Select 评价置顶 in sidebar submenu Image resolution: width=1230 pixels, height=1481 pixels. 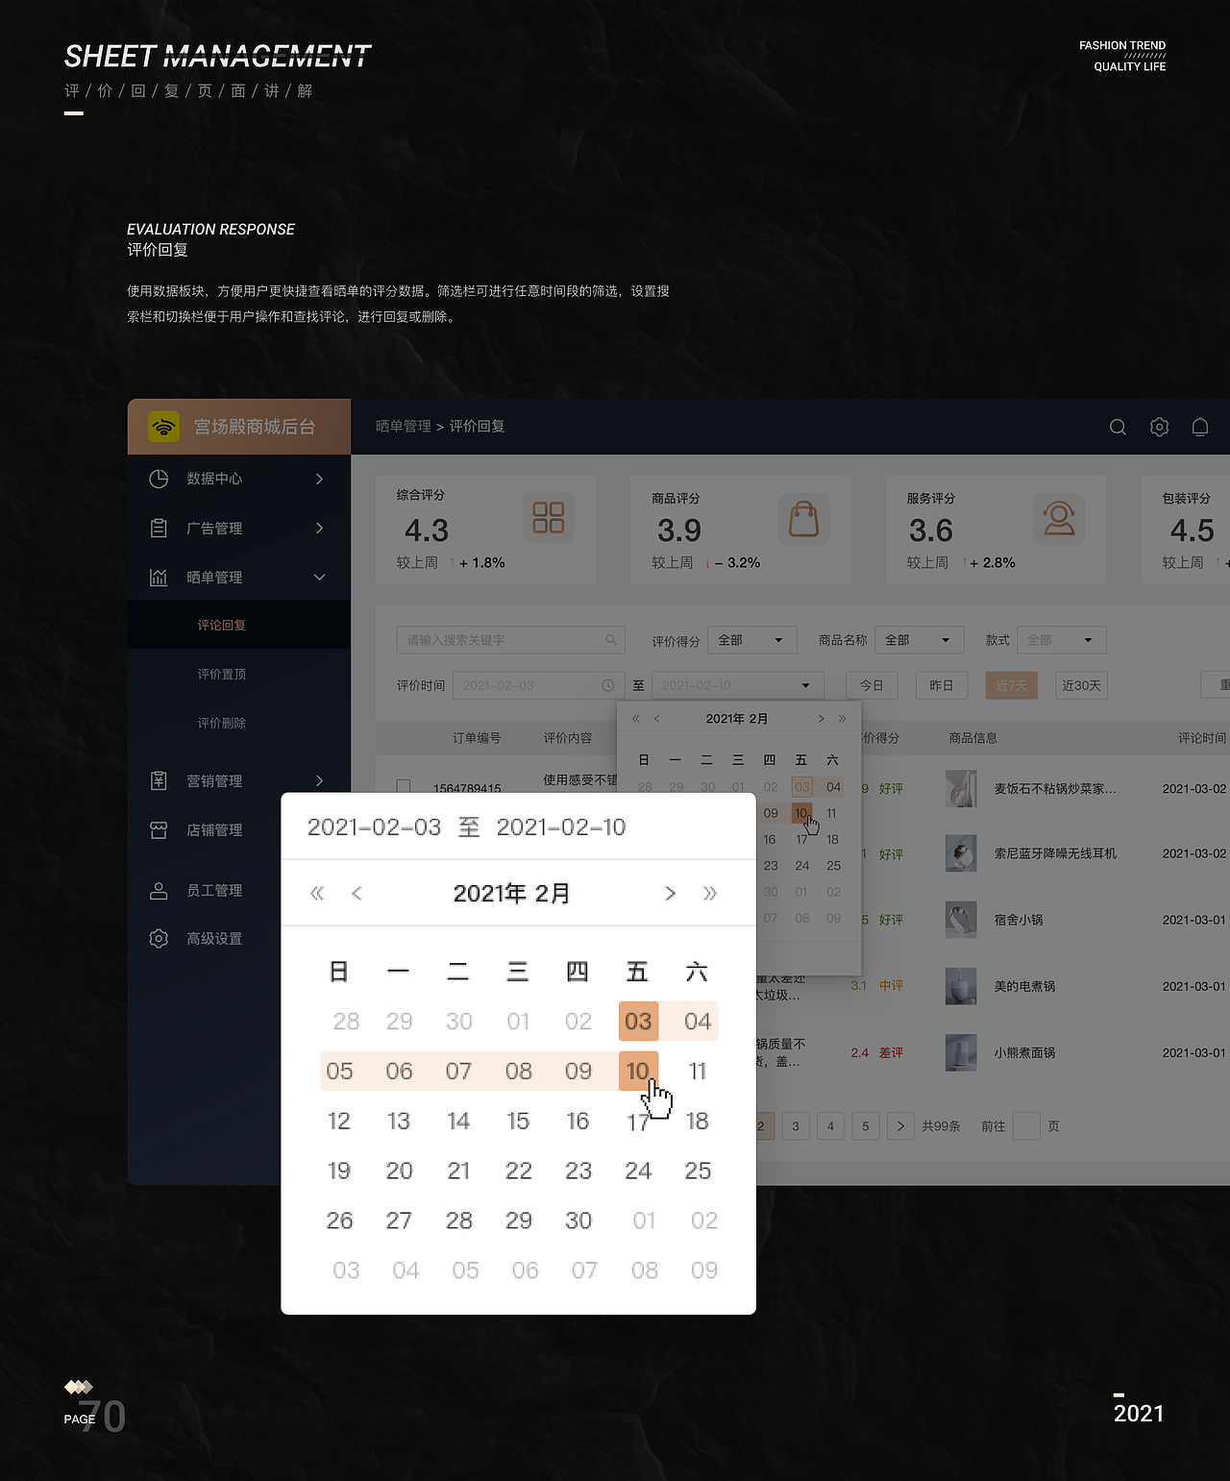click(222, 674)
